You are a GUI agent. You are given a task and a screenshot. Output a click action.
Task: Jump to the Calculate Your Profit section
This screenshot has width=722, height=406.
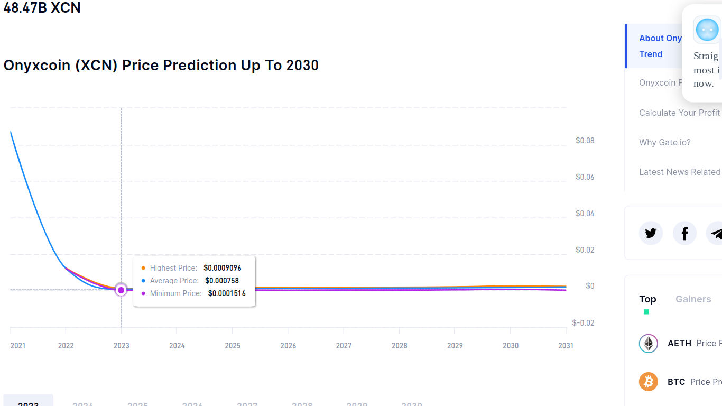pos(679,113)
